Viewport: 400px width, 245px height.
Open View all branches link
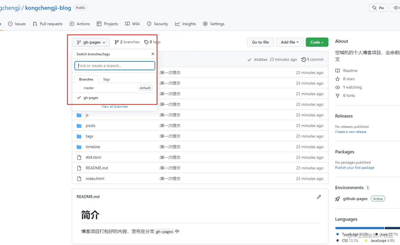[115, 107]
